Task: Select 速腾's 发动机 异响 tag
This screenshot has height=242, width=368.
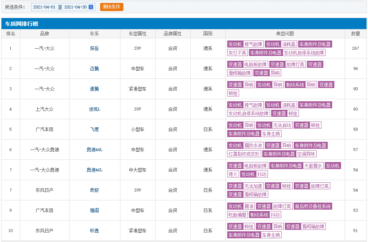Action: coord(270,85)
